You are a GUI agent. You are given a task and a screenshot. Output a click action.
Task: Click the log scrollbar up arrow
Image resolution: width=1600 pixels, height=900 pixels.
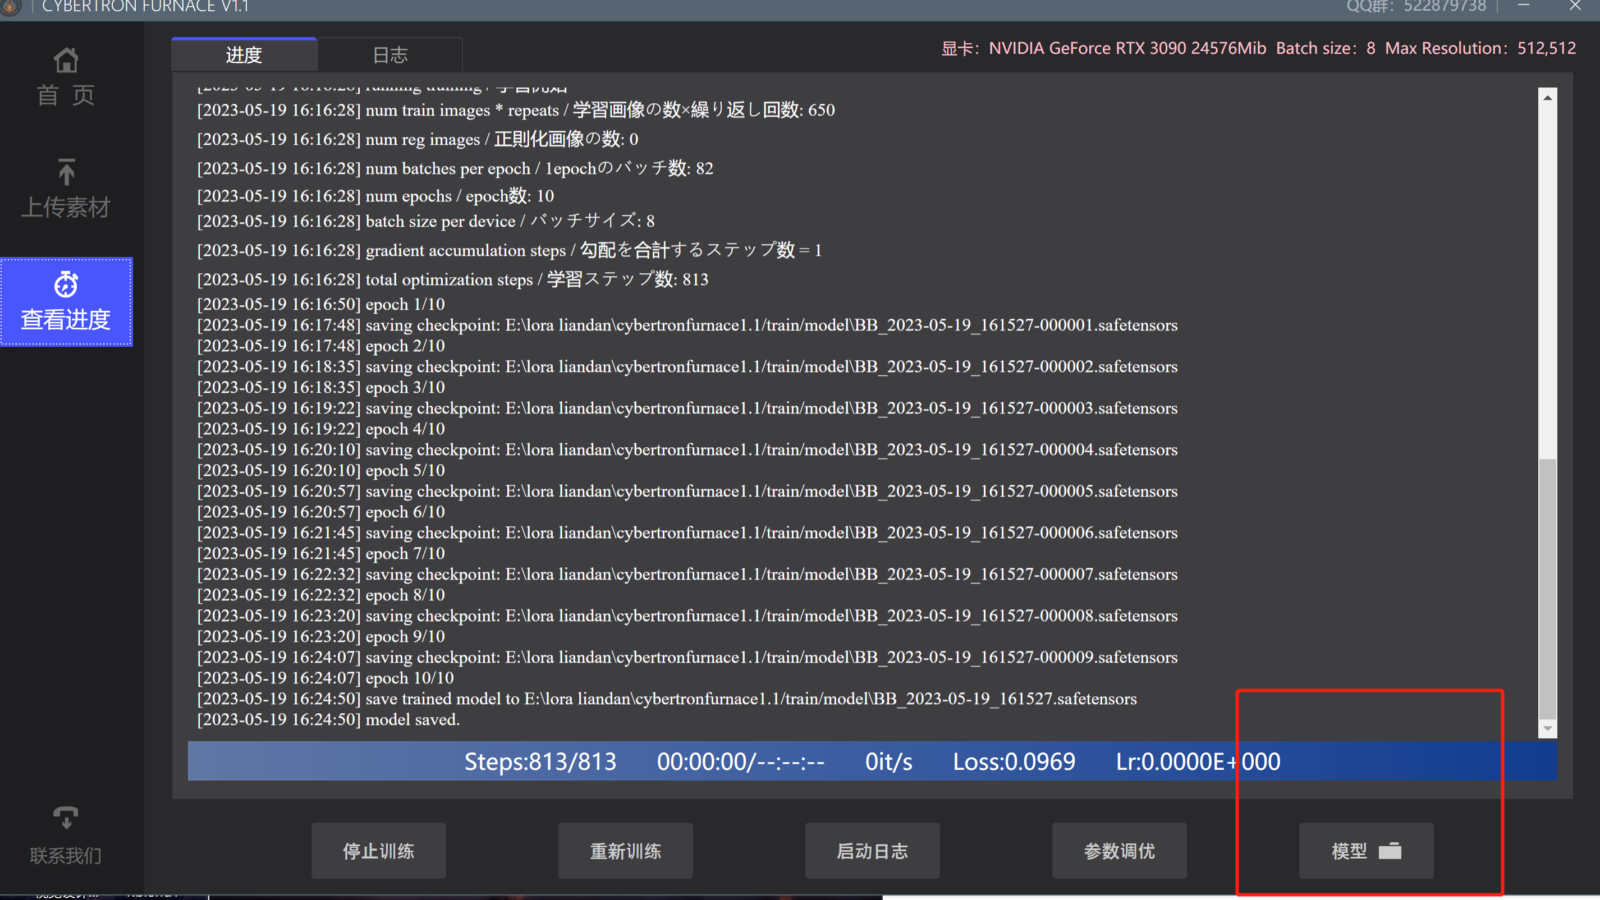pyautogui.click(x=1547, y=98)
